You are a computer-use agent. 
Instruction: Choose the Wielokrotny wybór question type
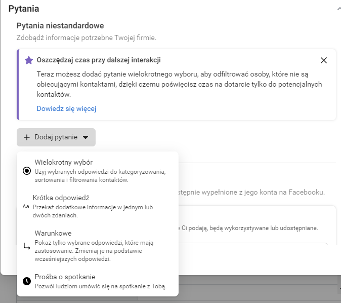[x=64, y=163]
